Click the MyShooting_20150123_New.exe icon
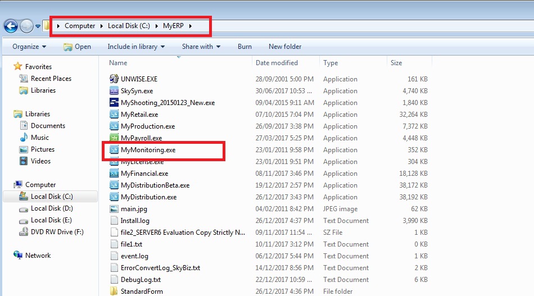Screen dimensions: 534x296 point(114,103)
